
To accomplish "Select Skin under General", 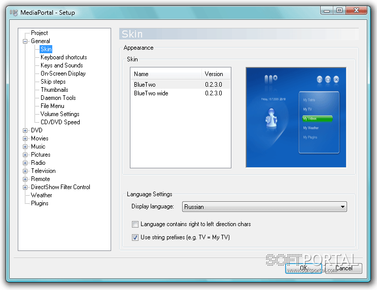I will pyautogui.click(x=46, y=49).
